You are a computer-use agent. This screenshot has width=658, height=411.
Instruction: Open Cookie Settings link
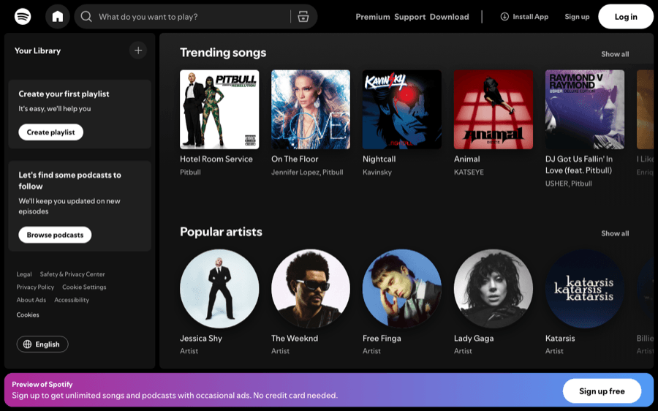pyautogui.click(x=84, y=287)
